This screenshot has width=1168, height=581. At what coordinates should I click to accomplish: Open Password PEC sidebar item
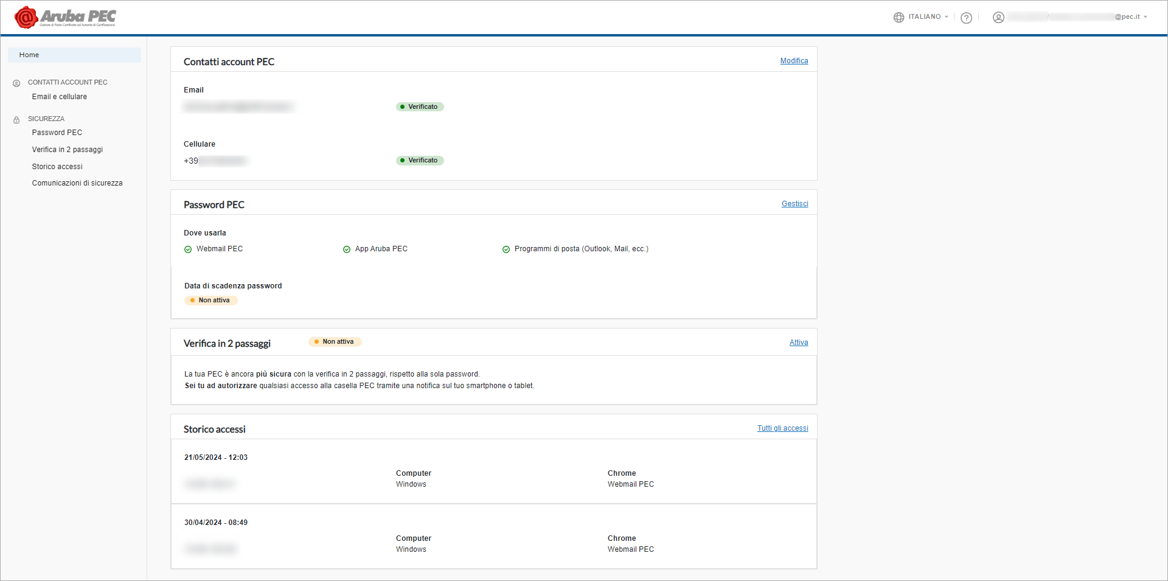(x=57, y=133)
